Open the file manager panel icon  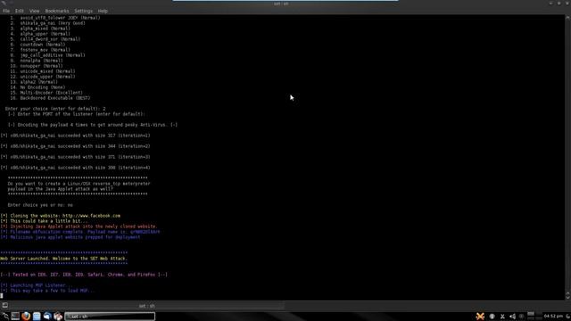(x=37, y=317)
